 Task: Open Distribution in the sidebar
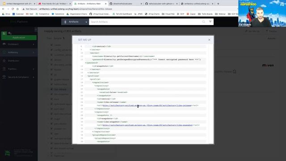pos(13,61)
